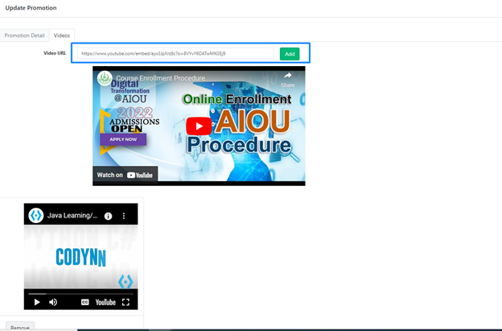Click the CODYNN video thumbnail
The width and height of the screenshot is (502, 331).
[80, 257]
